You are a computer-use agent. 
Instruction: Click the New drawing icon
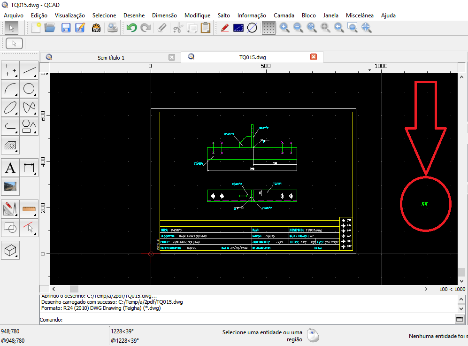tap(36, 28)
